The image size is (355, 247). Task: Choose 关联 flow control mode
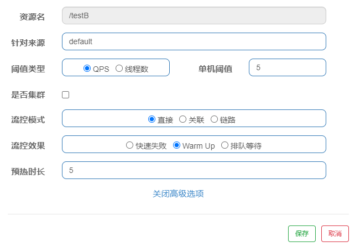[182, 119]
